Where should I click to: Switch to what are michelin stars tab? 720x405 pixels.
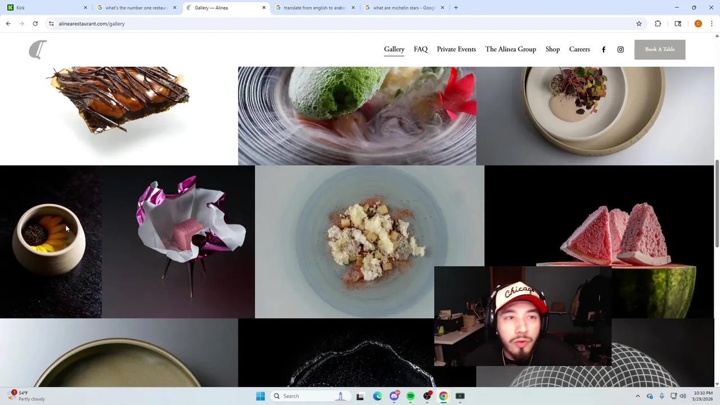[x=404, y=7]
